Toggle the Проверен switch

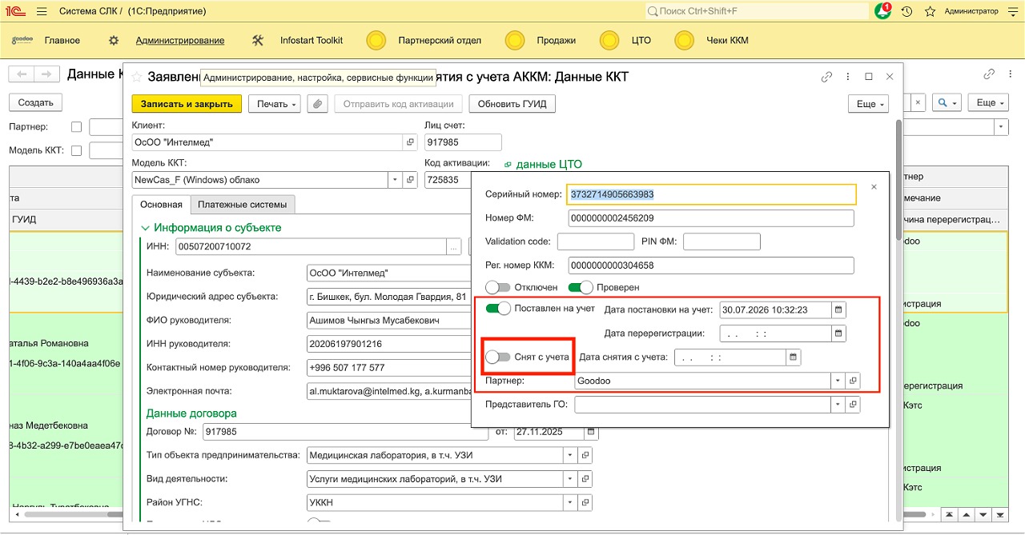point(581,287)
